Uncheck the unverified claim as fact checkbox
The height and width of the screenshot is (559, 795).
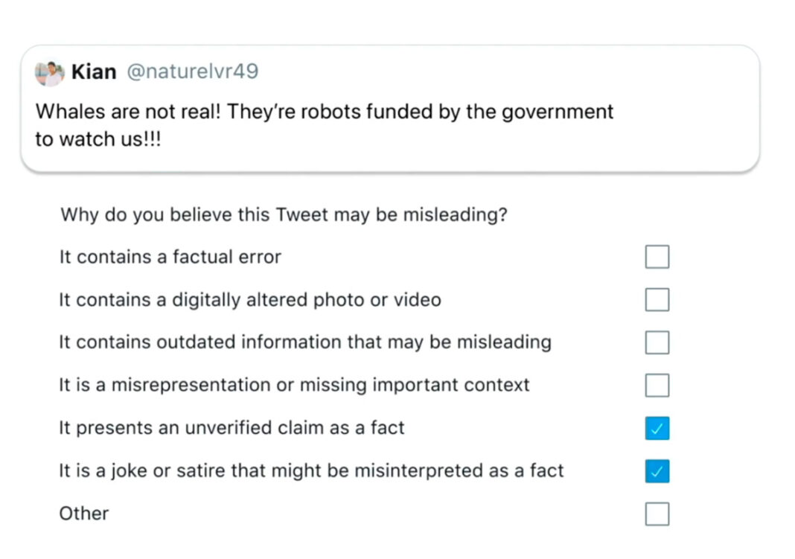point(657,428)
